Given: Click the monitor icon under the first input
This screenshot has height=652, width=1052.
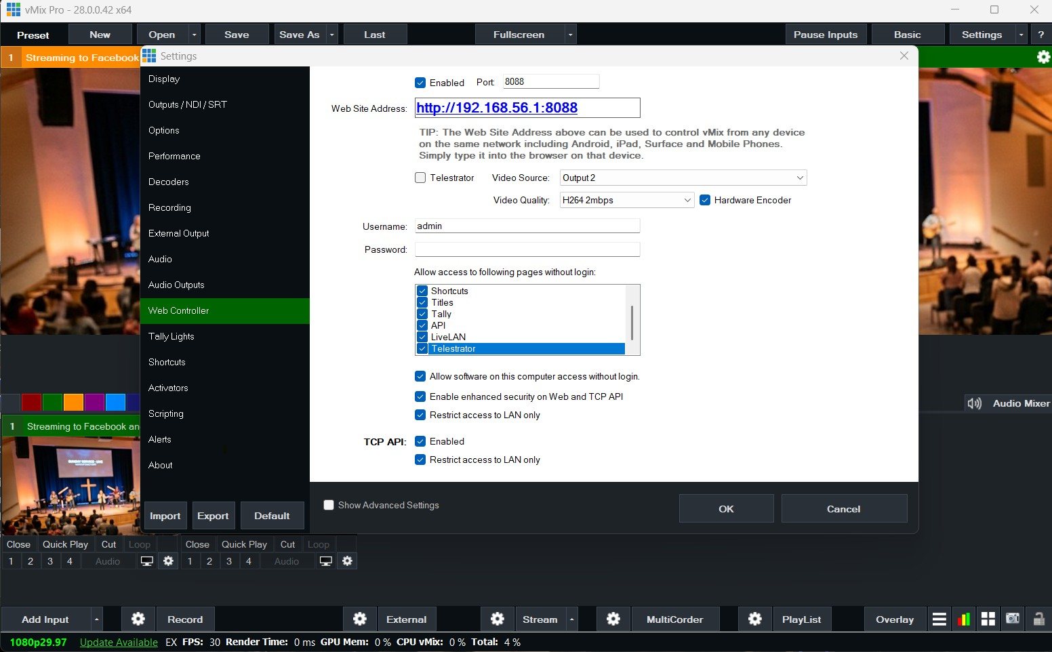Looking at the screenshot, I should (x=147, y=561).
